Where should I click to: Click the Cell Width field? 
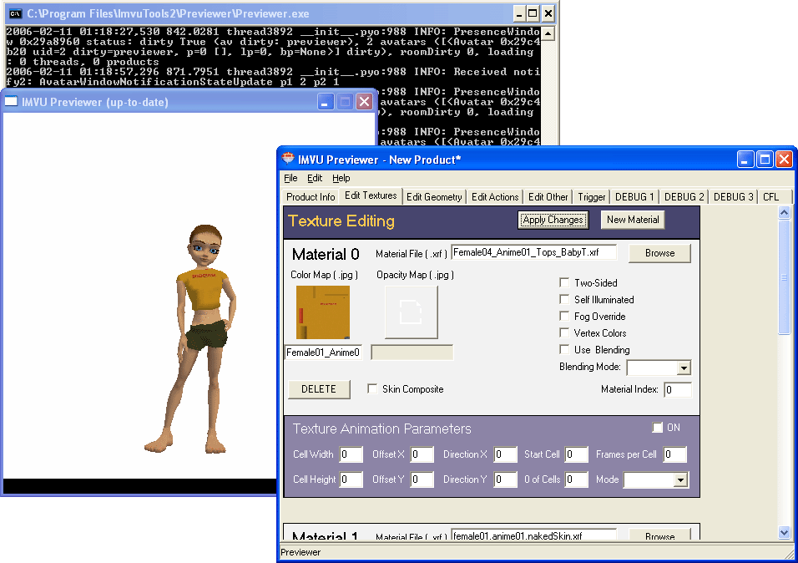click(351, 454)
